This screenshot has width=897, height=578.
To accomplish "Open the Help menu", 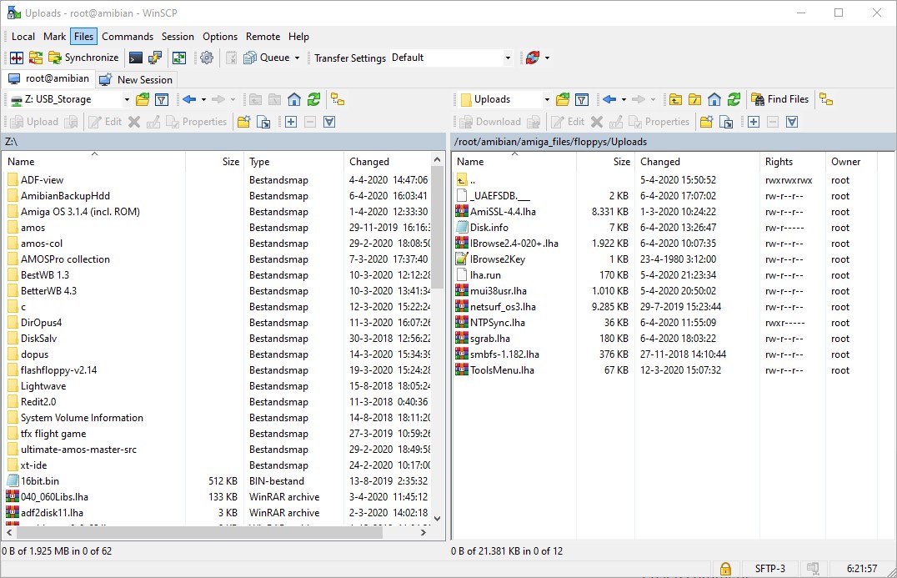I will 298,37.
